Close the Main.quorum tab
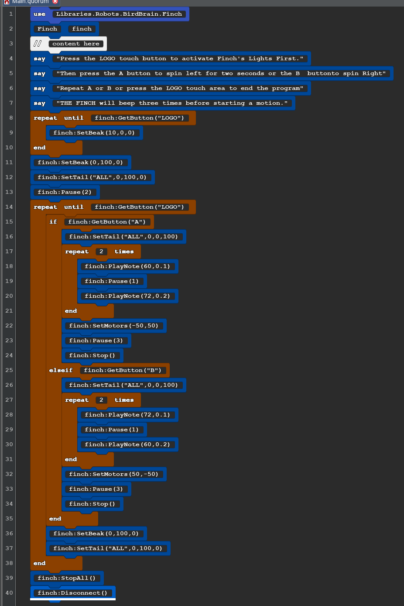The width and height of the screenshot is (404, 606). 55,2
